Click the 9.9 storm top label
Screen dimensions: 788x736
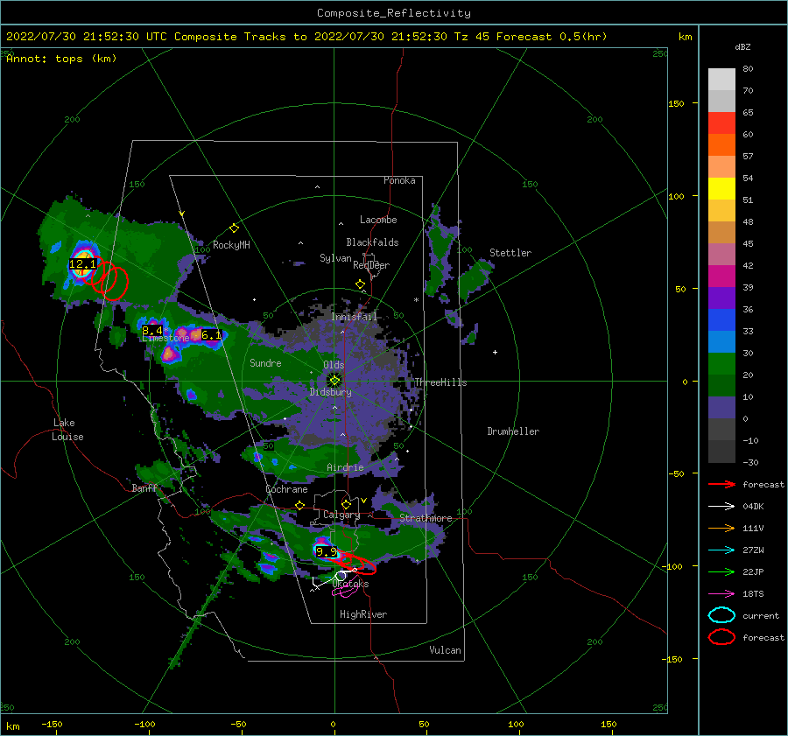pos(327,551)
